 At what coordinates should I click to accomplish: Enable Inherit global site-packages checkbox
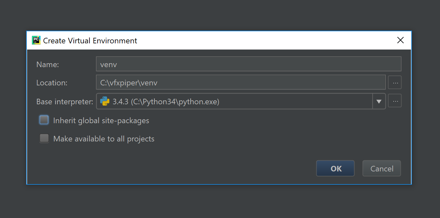click(44, 120)
